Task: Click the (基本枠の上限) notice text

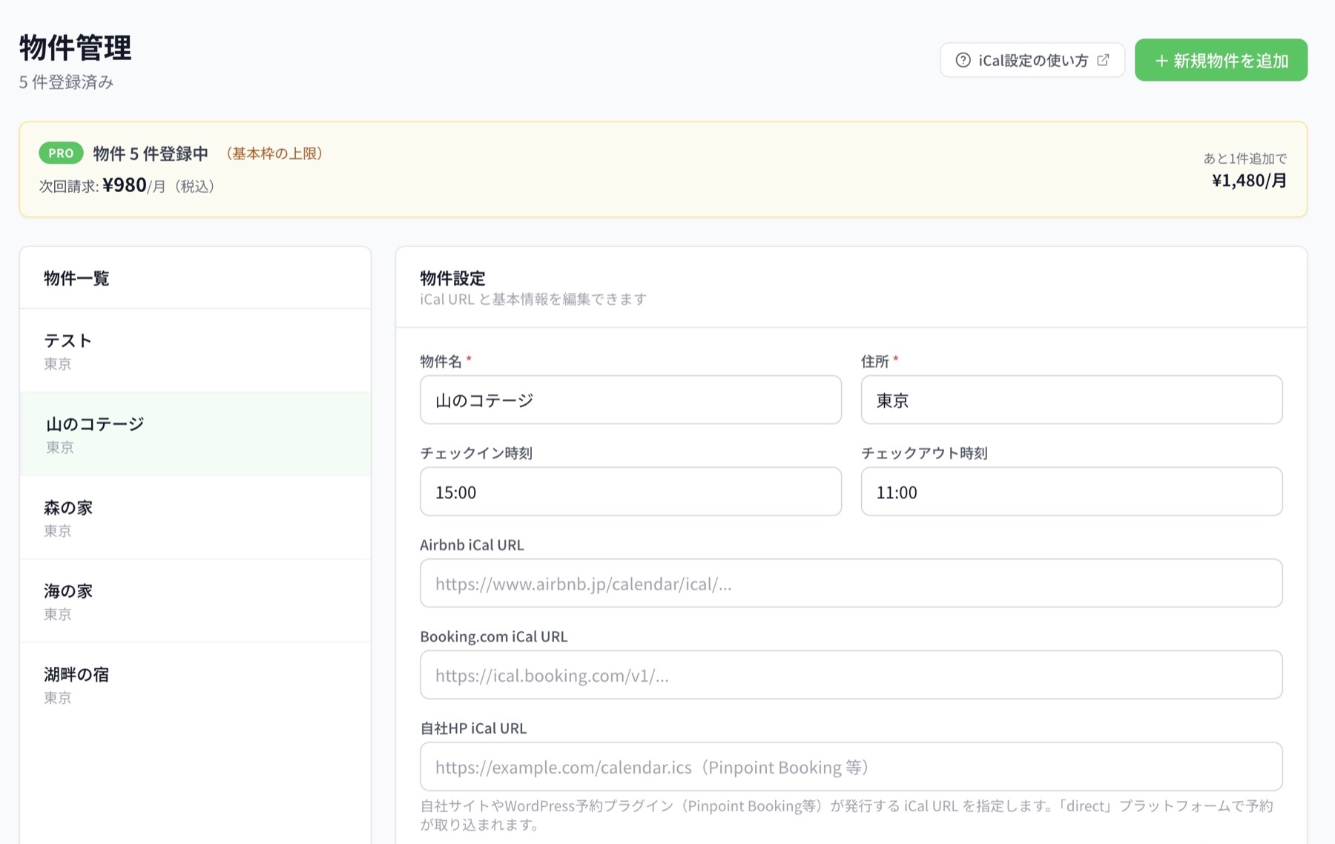Action: click(274, 154)
